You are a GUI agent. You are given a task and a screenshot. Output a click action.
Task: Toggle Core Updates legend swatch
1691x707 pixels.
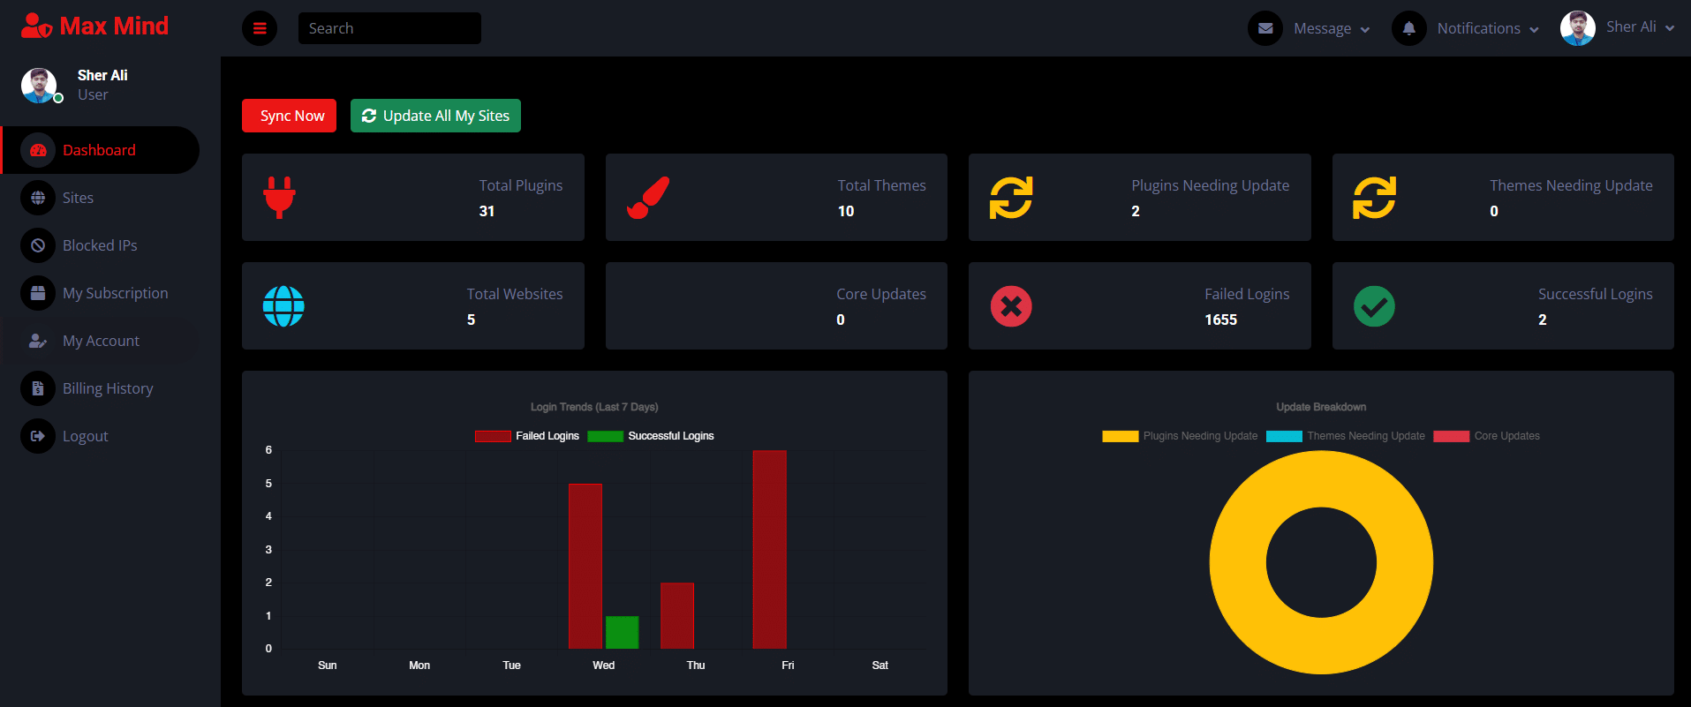click(1451, 436)
